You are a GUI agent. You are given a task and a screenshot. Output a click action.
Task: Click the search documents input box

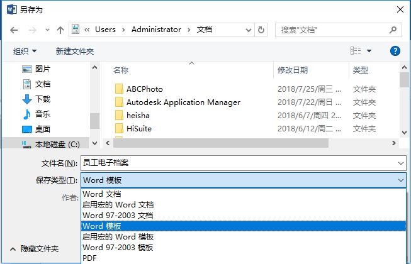(x=334, y=30)
